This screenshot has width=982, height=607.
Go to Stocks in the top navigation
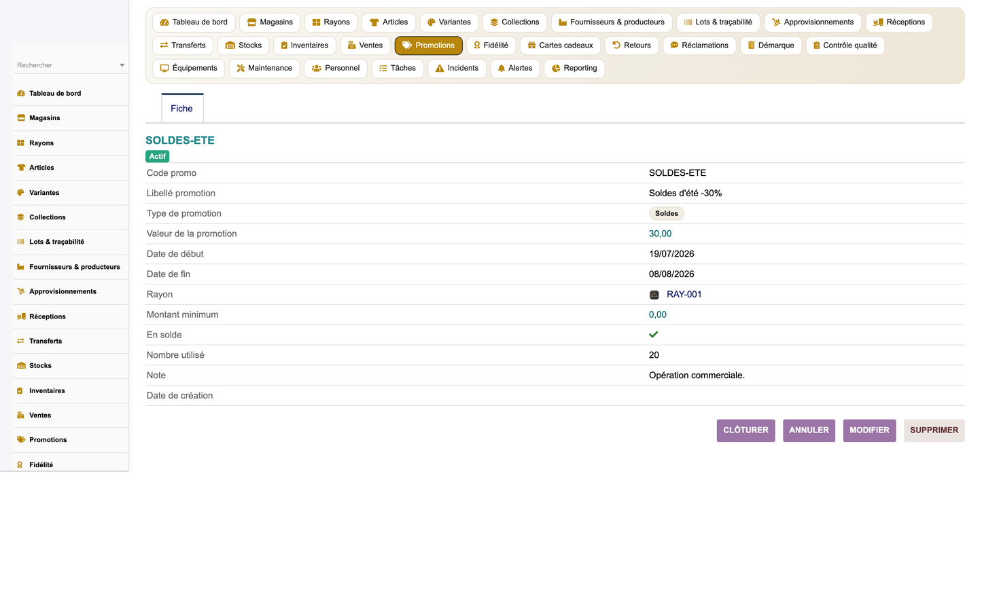[x=243, y=45]
